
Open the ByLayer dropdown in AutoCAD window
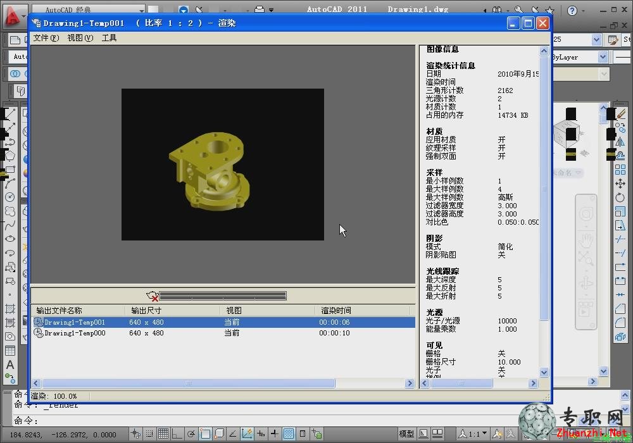(x=603, y=57)
